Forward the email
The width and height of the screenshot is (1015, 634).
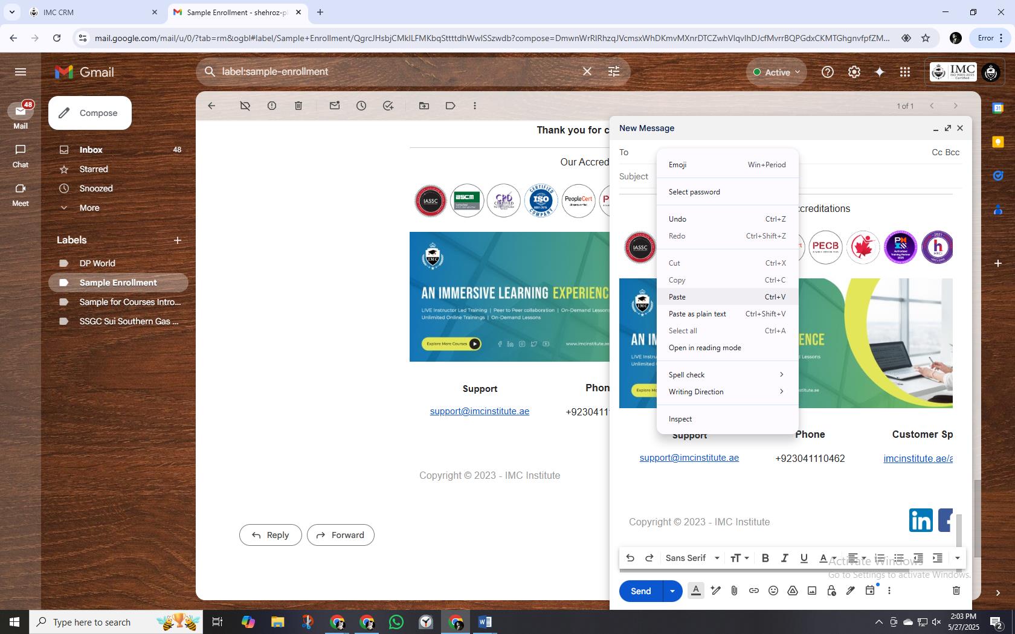[x=340, y=535]
